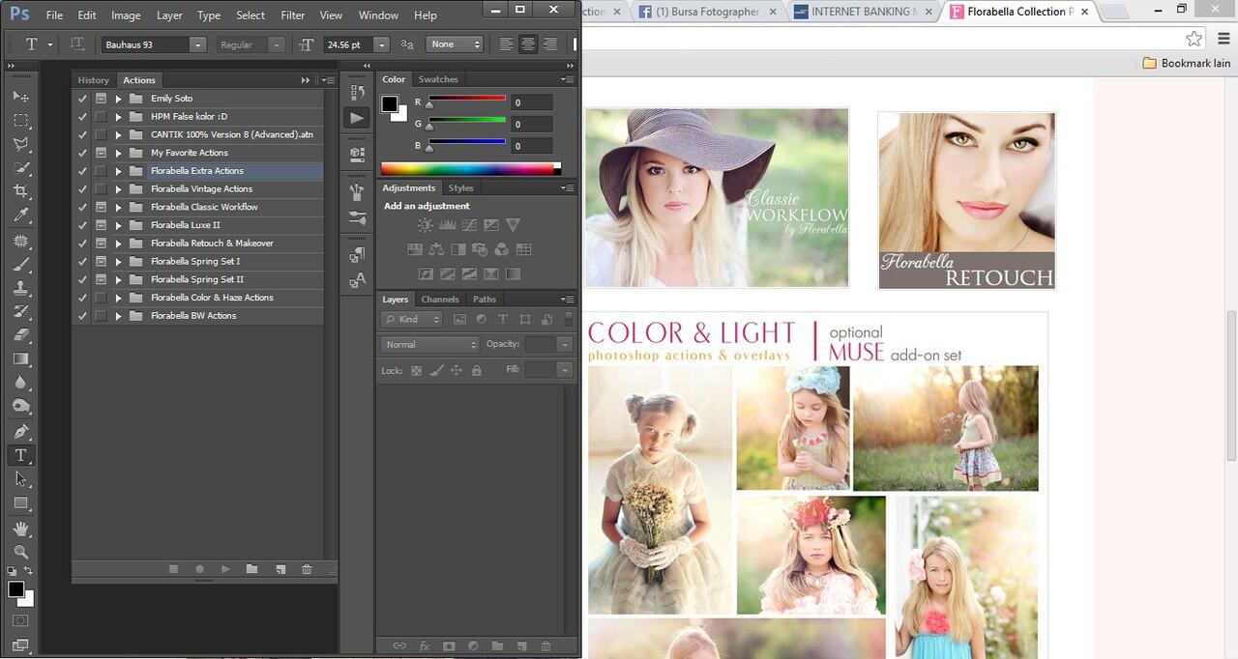
Task: Switch to the Styles tab
Action: pos(461,188)
